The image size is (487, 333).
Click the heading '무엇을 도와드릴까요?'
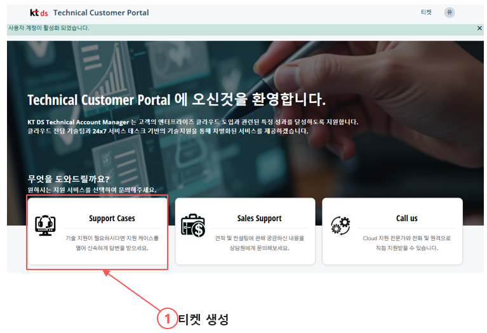point(69,179)
